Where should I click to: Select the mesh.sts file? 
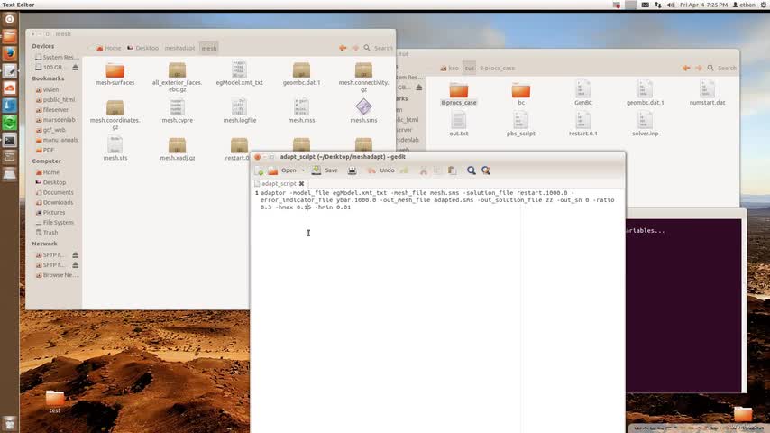[115, 149]
